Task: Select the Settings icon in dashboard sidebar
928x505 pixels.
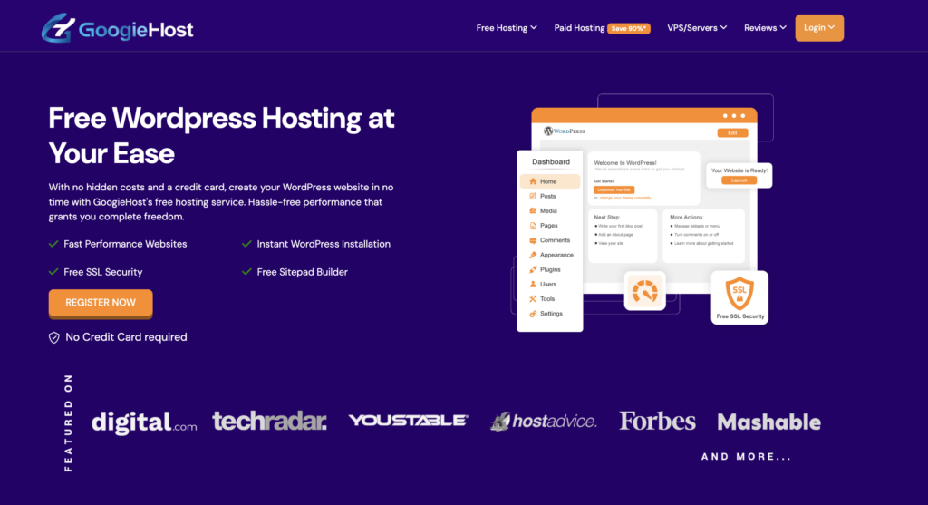Action: (533, 314)
